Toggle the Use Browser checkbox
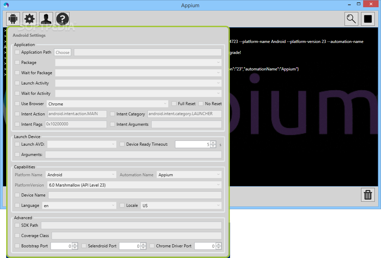 coord(17,104)
